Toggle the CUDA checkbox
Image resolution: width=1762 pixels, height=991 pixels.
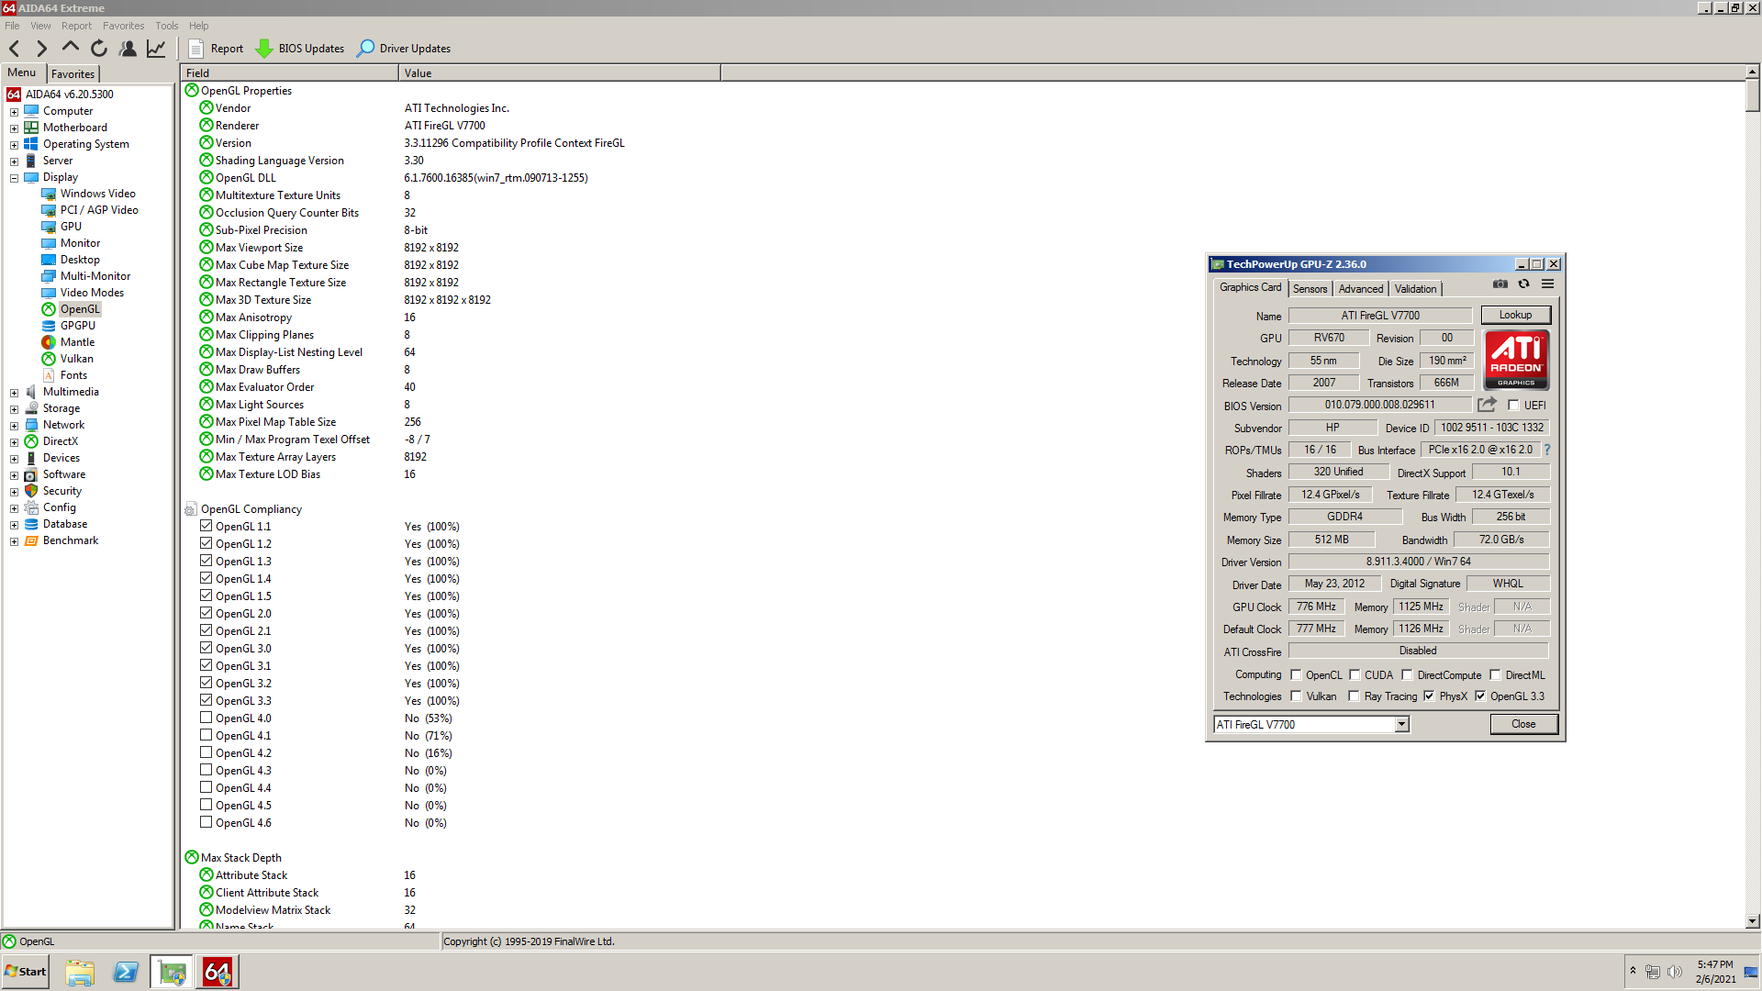pos(1355,674)
